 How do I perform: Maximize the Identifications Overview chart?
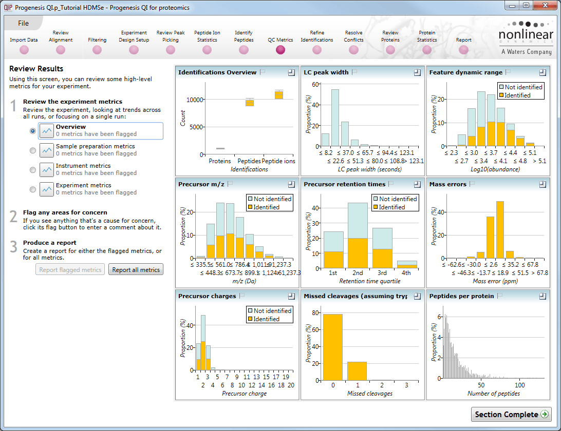click(x=292, y=72)
